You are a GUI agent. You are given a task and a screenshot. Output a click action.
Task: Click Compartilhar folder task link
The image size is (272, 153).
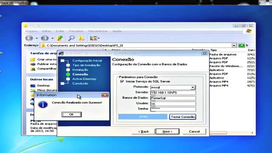(47, 69)
